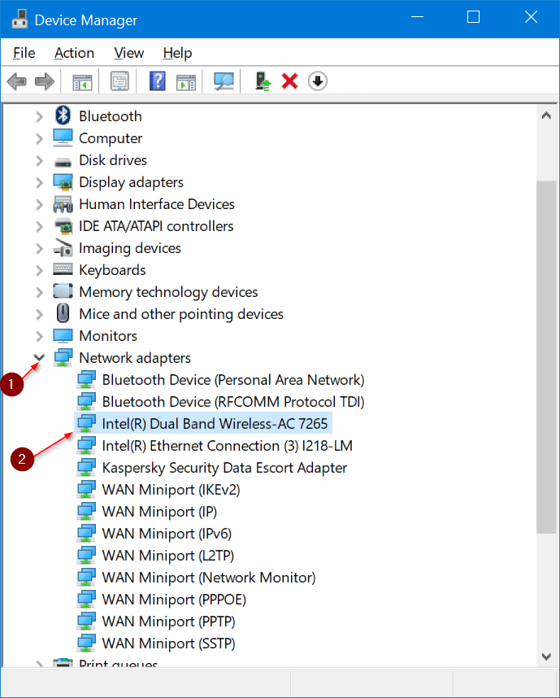Click Intel Dual Band Wireless-AC adapter icon
The image size is (560, 698).
(x=86, y=424)
